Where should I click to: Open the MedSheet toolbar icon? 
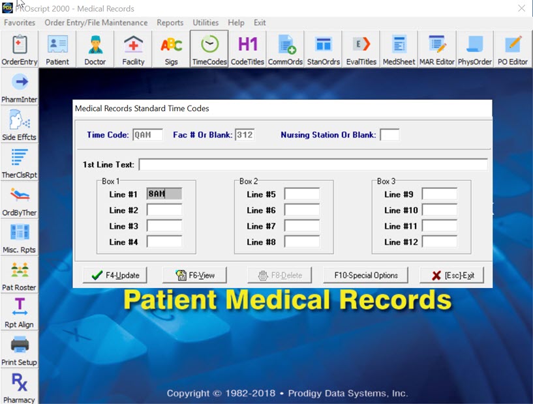click(399, 49)
